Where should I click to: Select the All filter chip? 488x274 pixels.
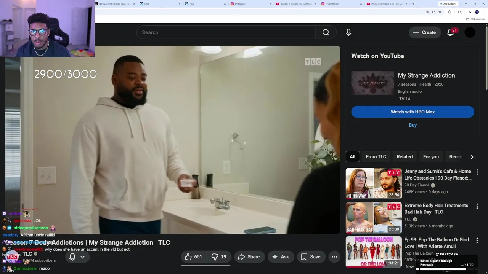(353, 157)
